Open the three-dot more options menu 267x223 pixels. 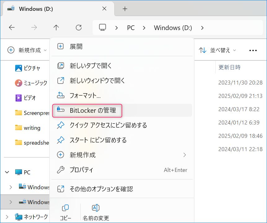pyautogui.click(x=253, y=50)
